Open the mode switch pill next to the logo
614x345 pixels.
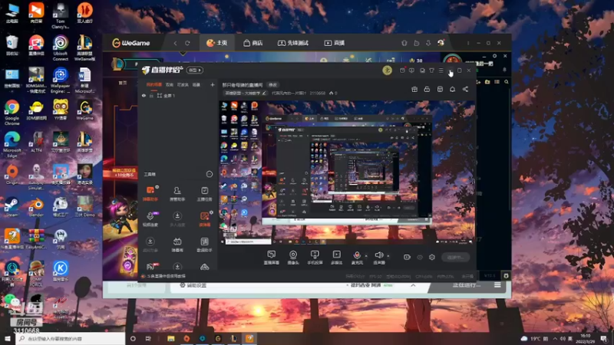195,70
